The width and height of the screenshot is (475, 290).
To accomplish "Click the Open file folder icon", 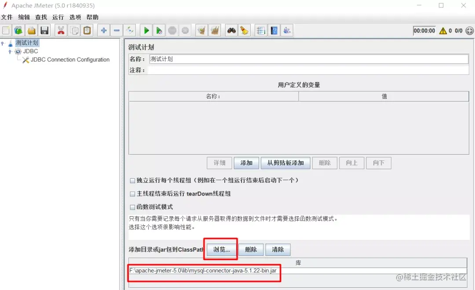I will pos(32,30).
